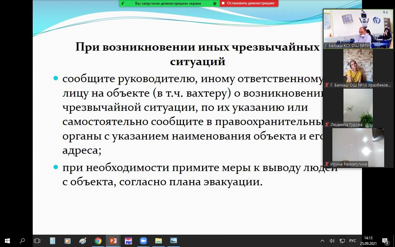Click muted mic icon beside Ирина Рахматулина
The image size is (395, 247).
(x=327, y=164)
